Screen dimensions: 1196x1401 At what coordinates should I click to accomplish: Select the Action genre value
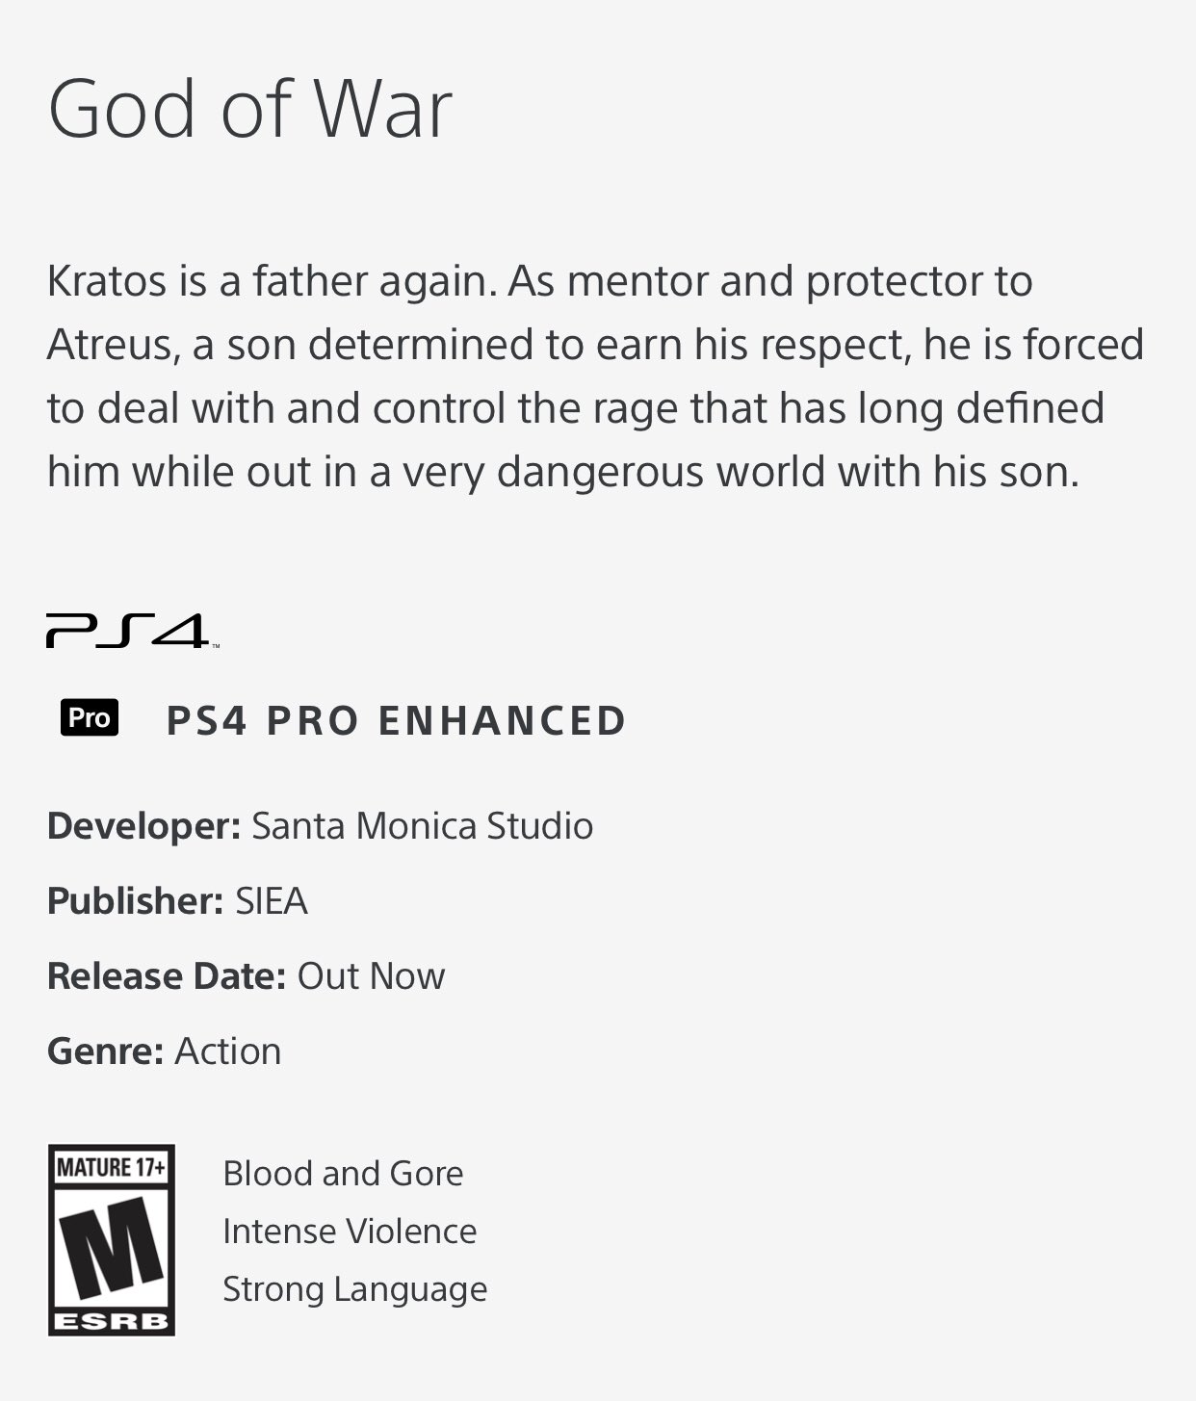(x=228, y=1051)
